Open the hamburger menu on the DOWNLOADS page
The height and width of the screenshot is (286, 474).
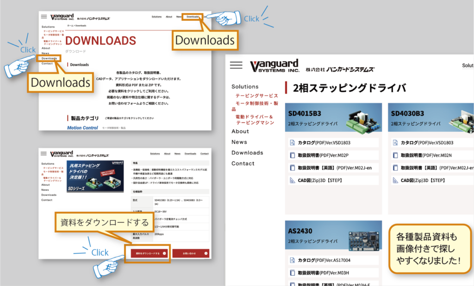pyautogui.click(x=44, y=17)
